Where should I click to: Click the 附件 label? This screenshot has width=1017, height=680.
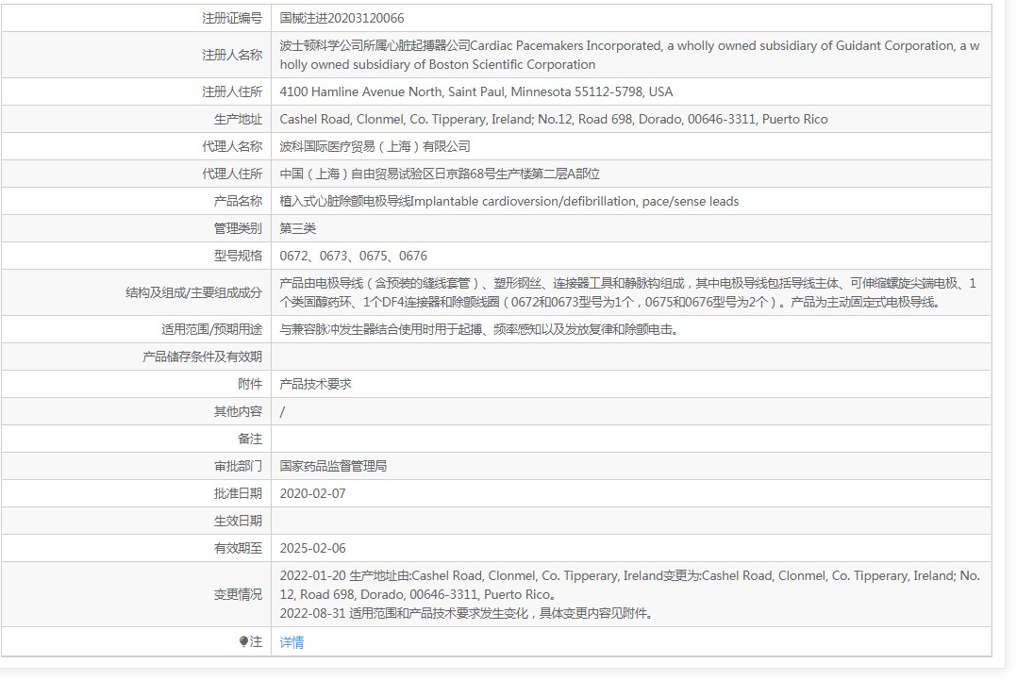[x=250, y=384]
